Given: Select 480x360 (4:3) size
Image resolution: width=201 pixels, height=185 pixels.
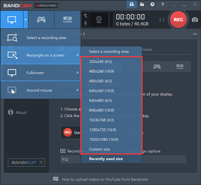Looking at the screenshot, I should 112,81.
